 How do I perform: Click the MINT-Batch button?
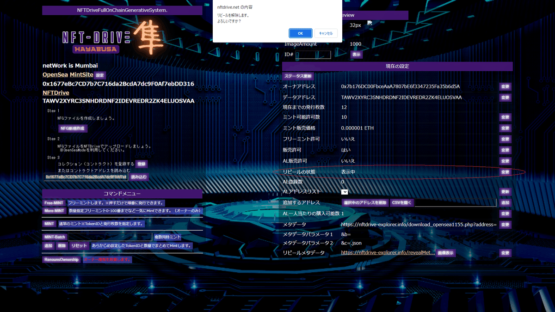(x=55, y=237)
